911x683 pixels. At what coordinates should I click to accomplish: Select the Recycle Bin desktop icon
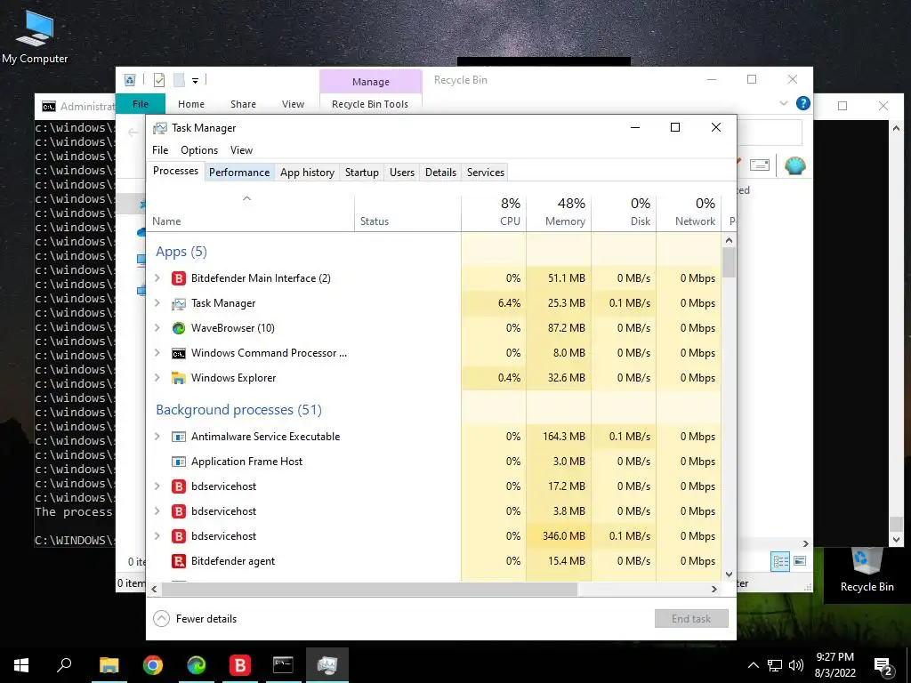pyautogui.click(x=867, y=570)
